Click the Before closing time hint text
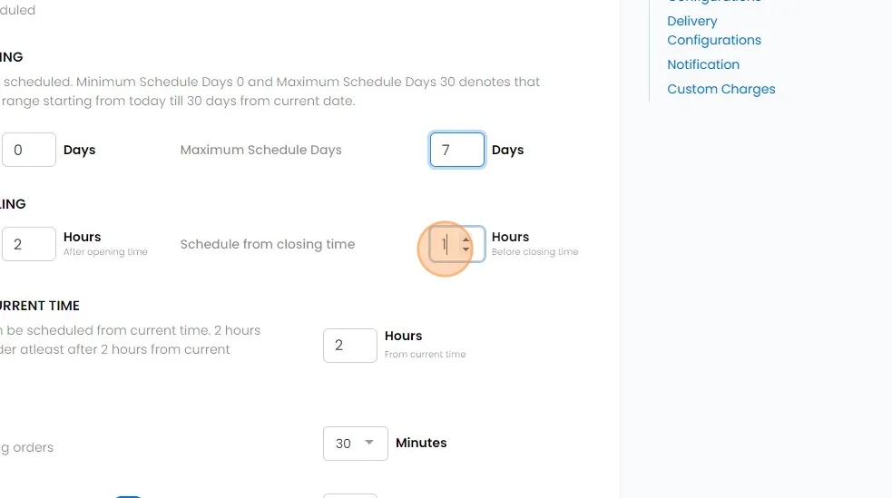 pyautogui.click(x=534, y=252)
